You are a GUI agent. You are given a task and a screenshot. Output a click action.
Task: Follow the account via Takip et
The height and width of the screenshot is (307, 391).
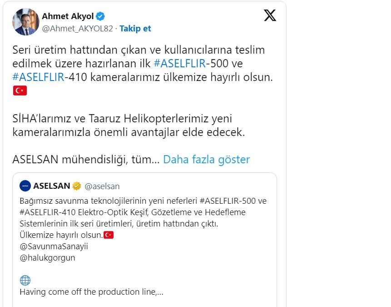(x=135, y=29)
